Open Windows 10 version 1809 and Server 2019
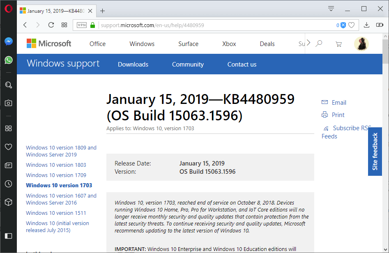 61,151
